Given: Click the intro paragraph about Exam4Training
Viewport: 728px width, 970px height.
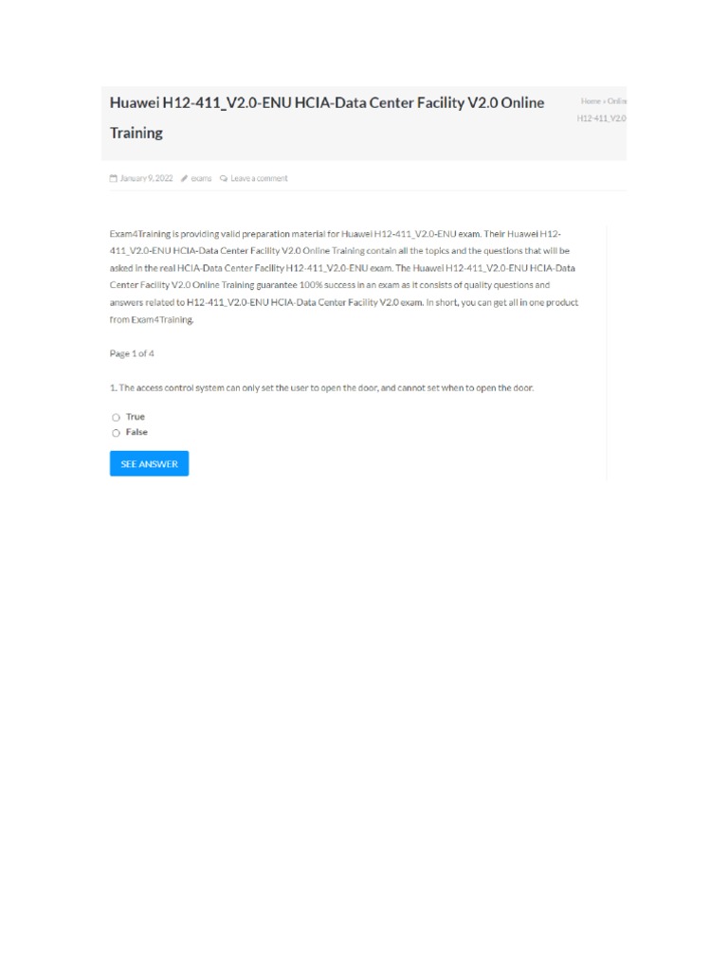Looking at the screenshot, I should click(344, 277).
